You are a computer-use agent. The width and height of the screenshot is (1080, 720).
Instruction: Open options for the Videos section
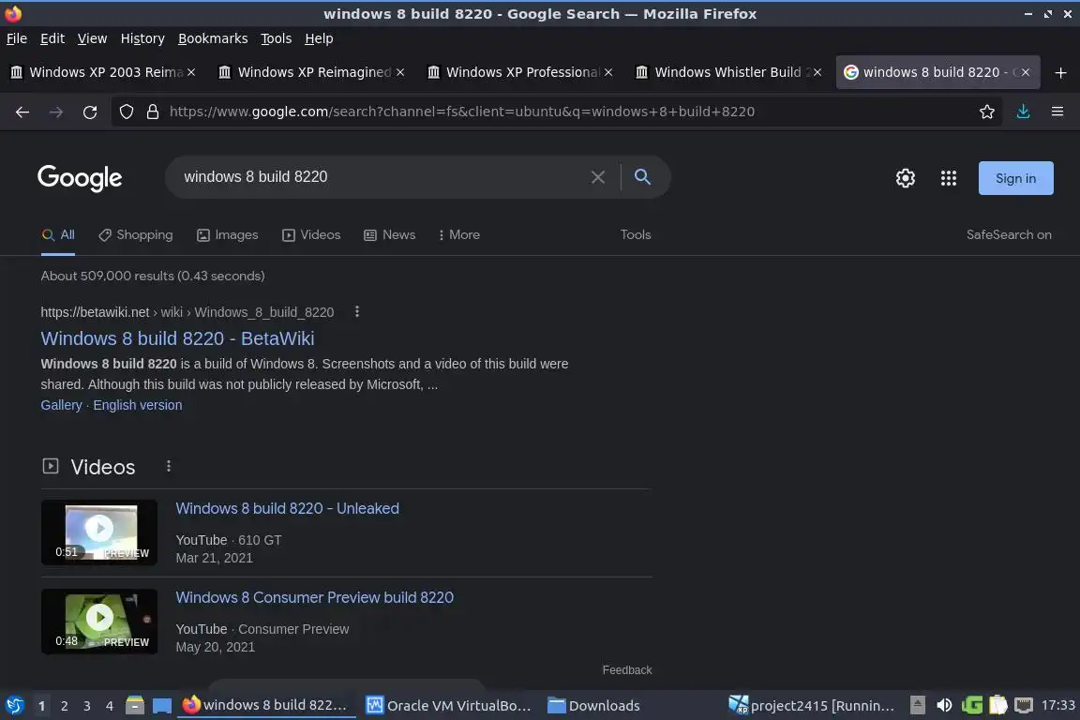[168, 467]
